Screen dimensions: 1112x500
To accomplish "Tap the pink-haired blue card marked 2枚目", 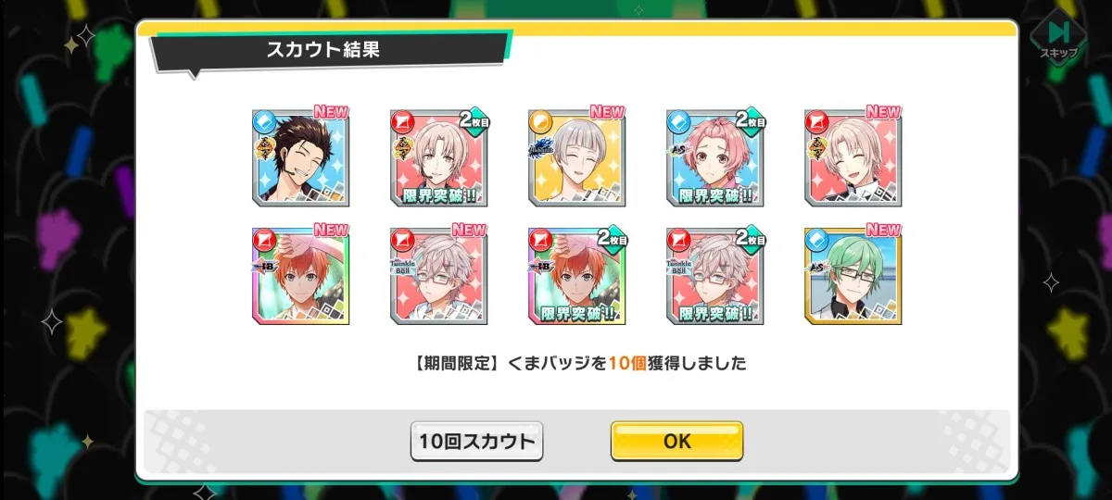I will [x=715, y=157].
